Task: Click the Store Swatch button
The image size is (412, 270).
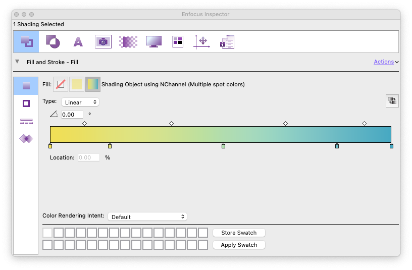Action: pos(239,233)
